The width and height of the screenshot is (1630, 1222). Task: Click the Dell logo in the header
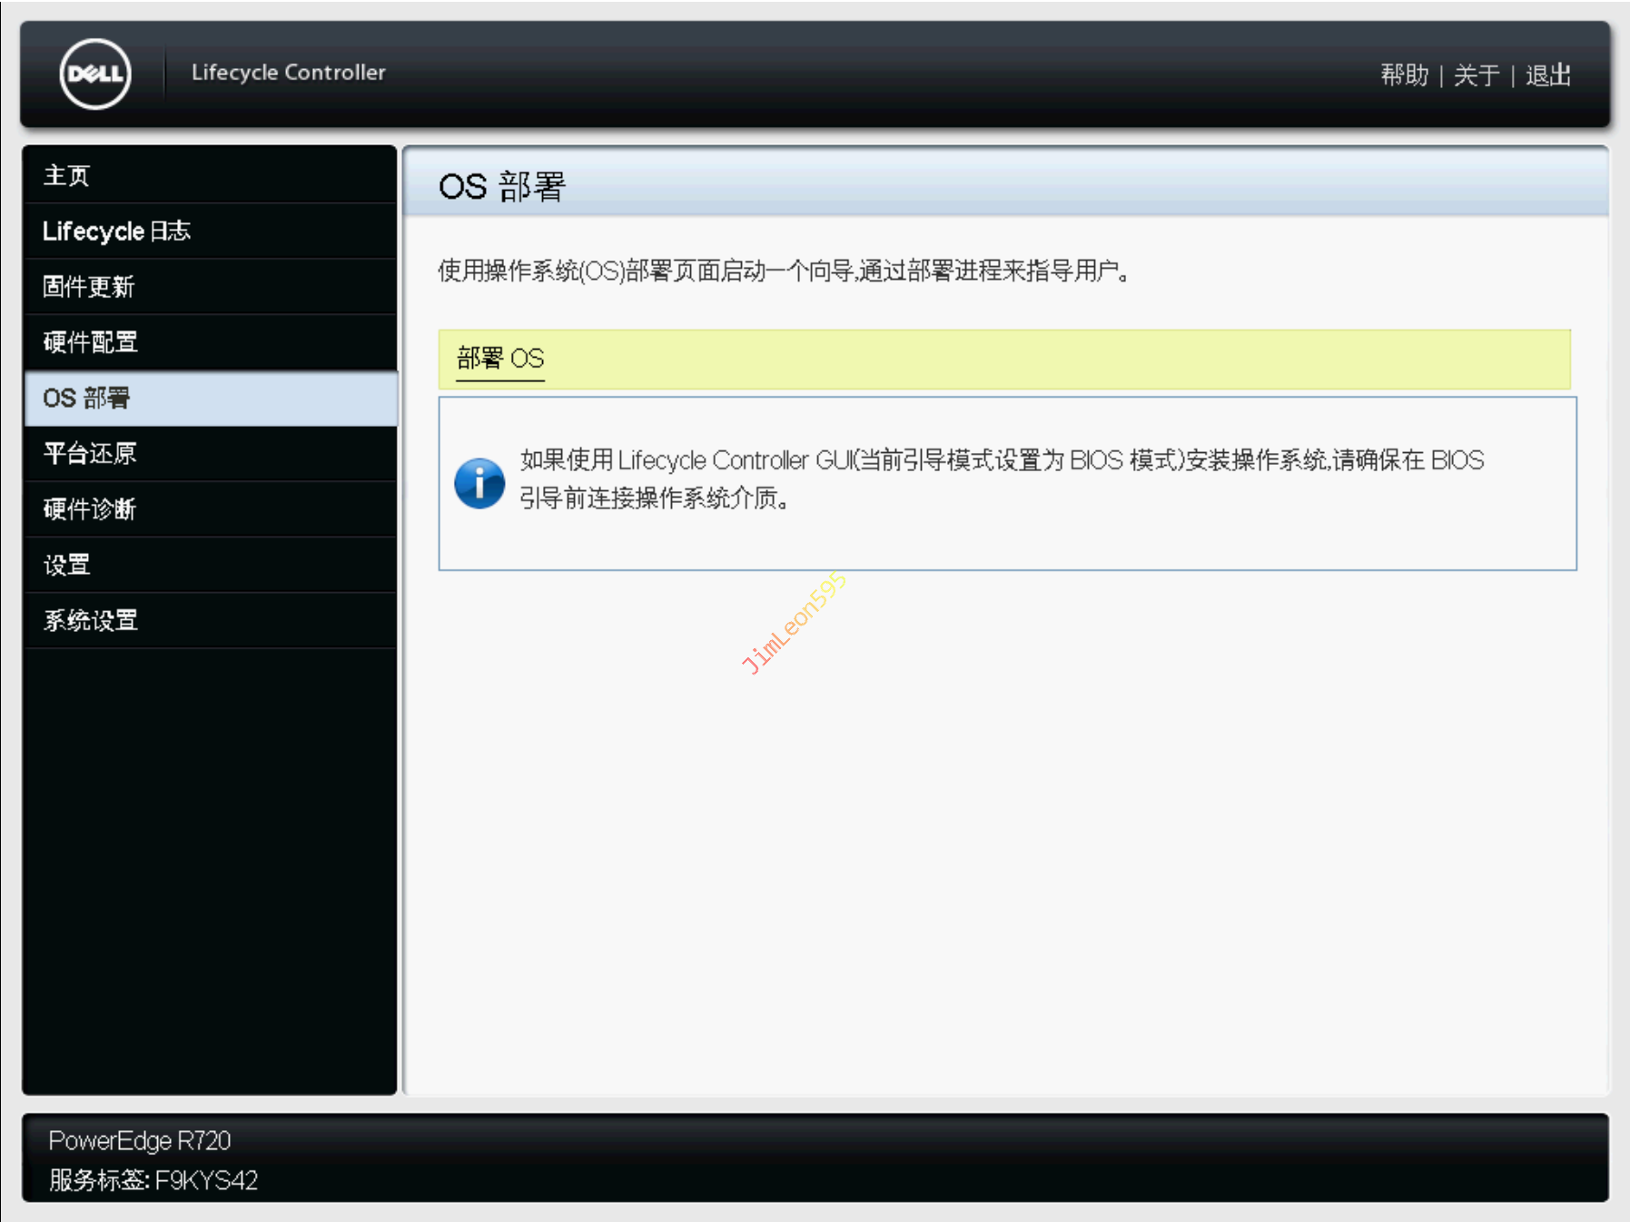(x=95, y=74)
